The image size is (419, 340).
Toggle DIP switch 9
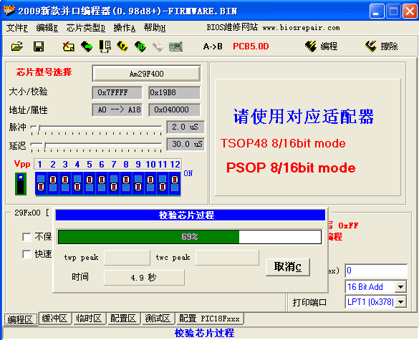pyautogui.click(x=138, y=183)
